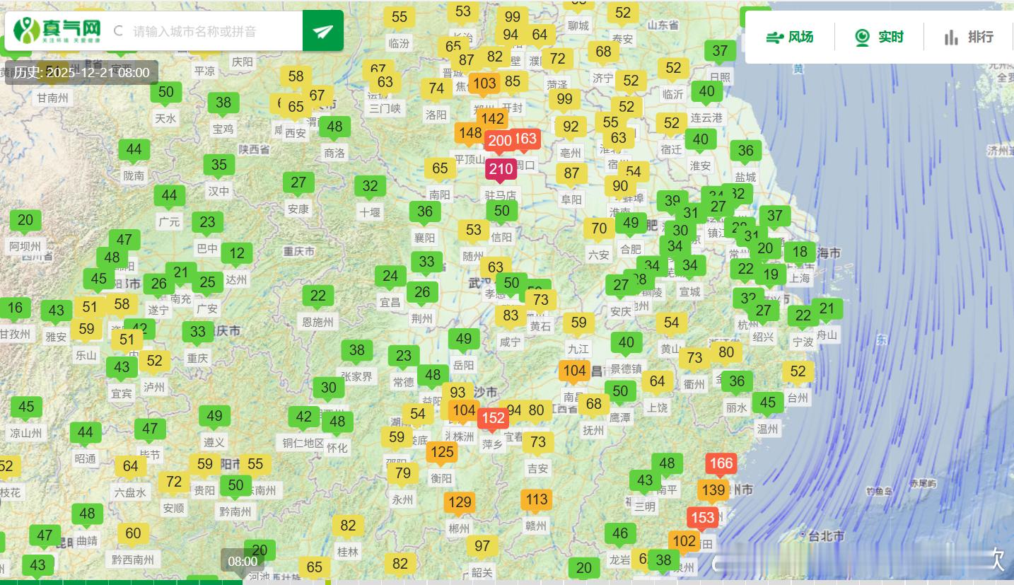
Task: Click the 52 AQI marker above 台州
Action: (798, 371)
